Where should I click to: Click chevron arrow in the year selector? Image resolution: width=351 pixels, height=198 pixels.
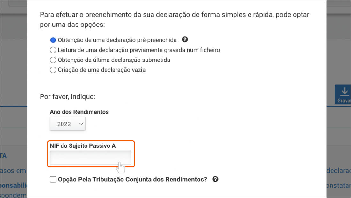pyautogui.click(x=81, y=124)
